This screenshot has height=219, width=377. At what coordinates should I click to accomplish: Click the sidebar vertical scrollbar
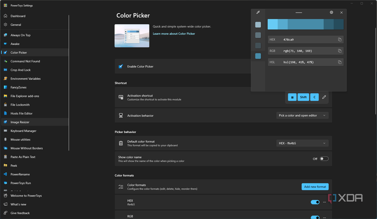[69, 83]
